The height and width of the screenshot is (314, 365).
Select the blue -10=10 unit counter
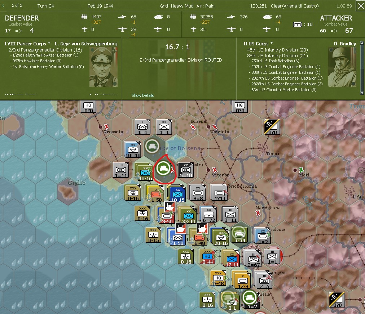tap(132, 149)
